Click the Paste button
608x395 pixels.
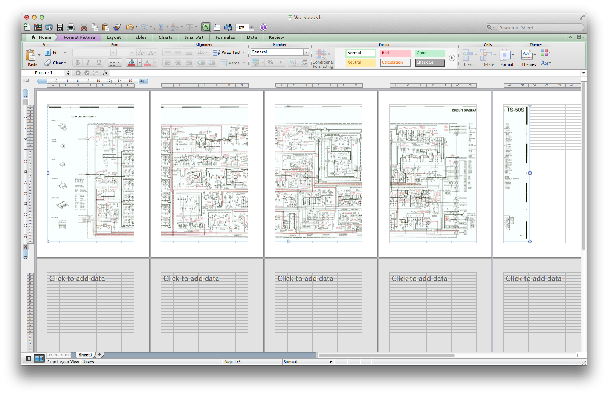click(x=31, y=57)
